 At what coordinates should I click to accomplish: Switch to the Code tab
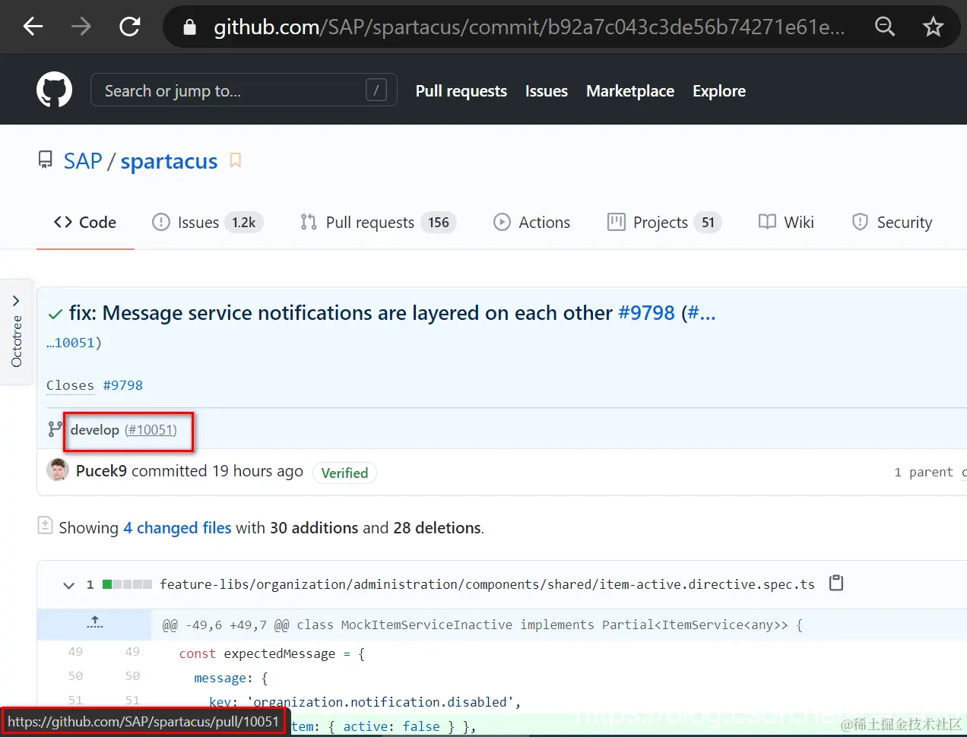[x=85, y=222]
